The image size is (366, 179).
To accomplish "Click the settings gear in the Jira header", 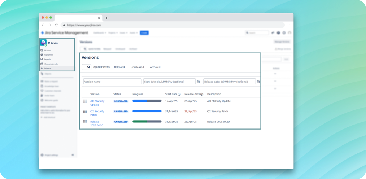I will 284,33.
